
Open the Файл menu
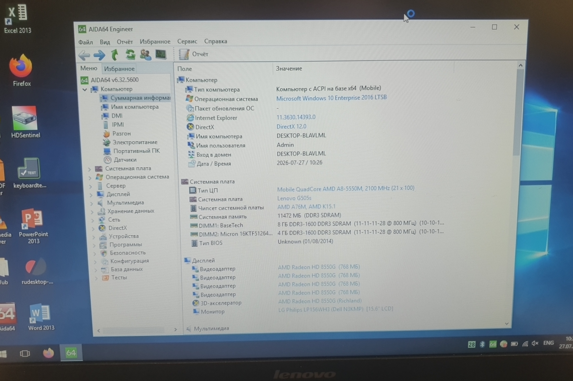click(85, 42)
